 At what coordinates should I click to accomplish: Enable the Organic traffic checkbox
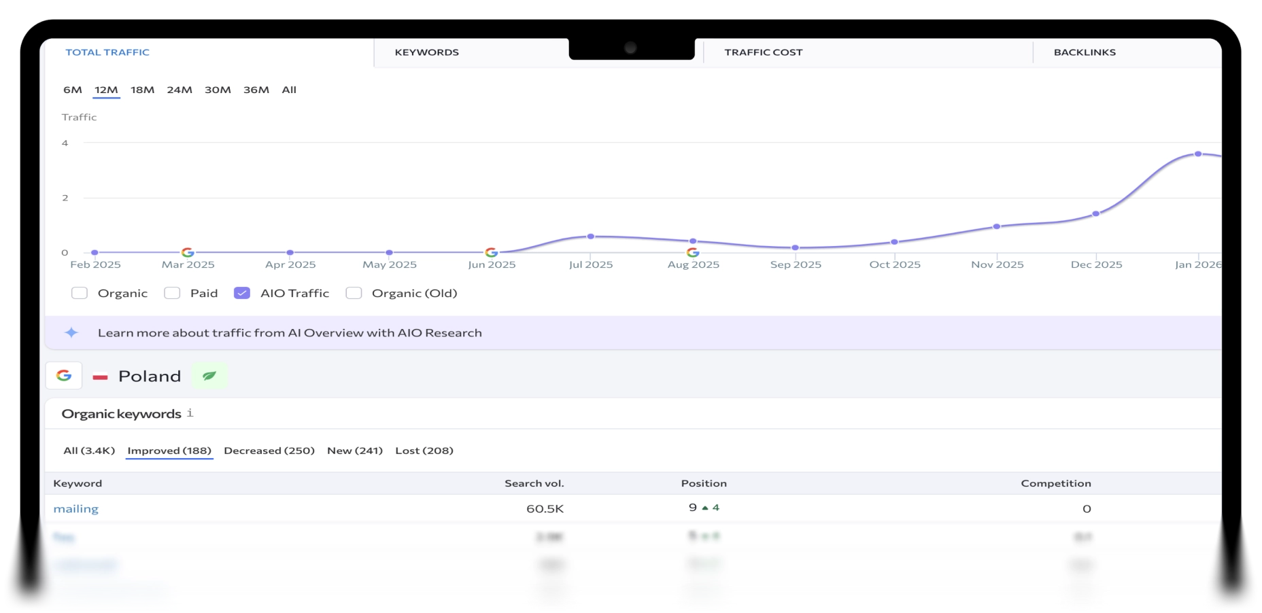(x=80, y=293)
